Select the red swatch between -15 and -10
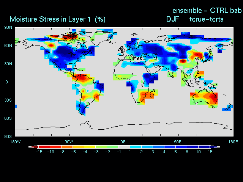This screenshot has width=243, height=182. 44,146
